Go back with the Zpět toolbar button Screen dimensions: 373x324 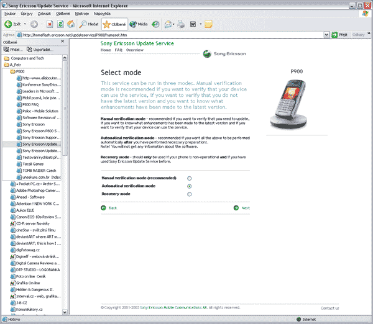[12, 24]
